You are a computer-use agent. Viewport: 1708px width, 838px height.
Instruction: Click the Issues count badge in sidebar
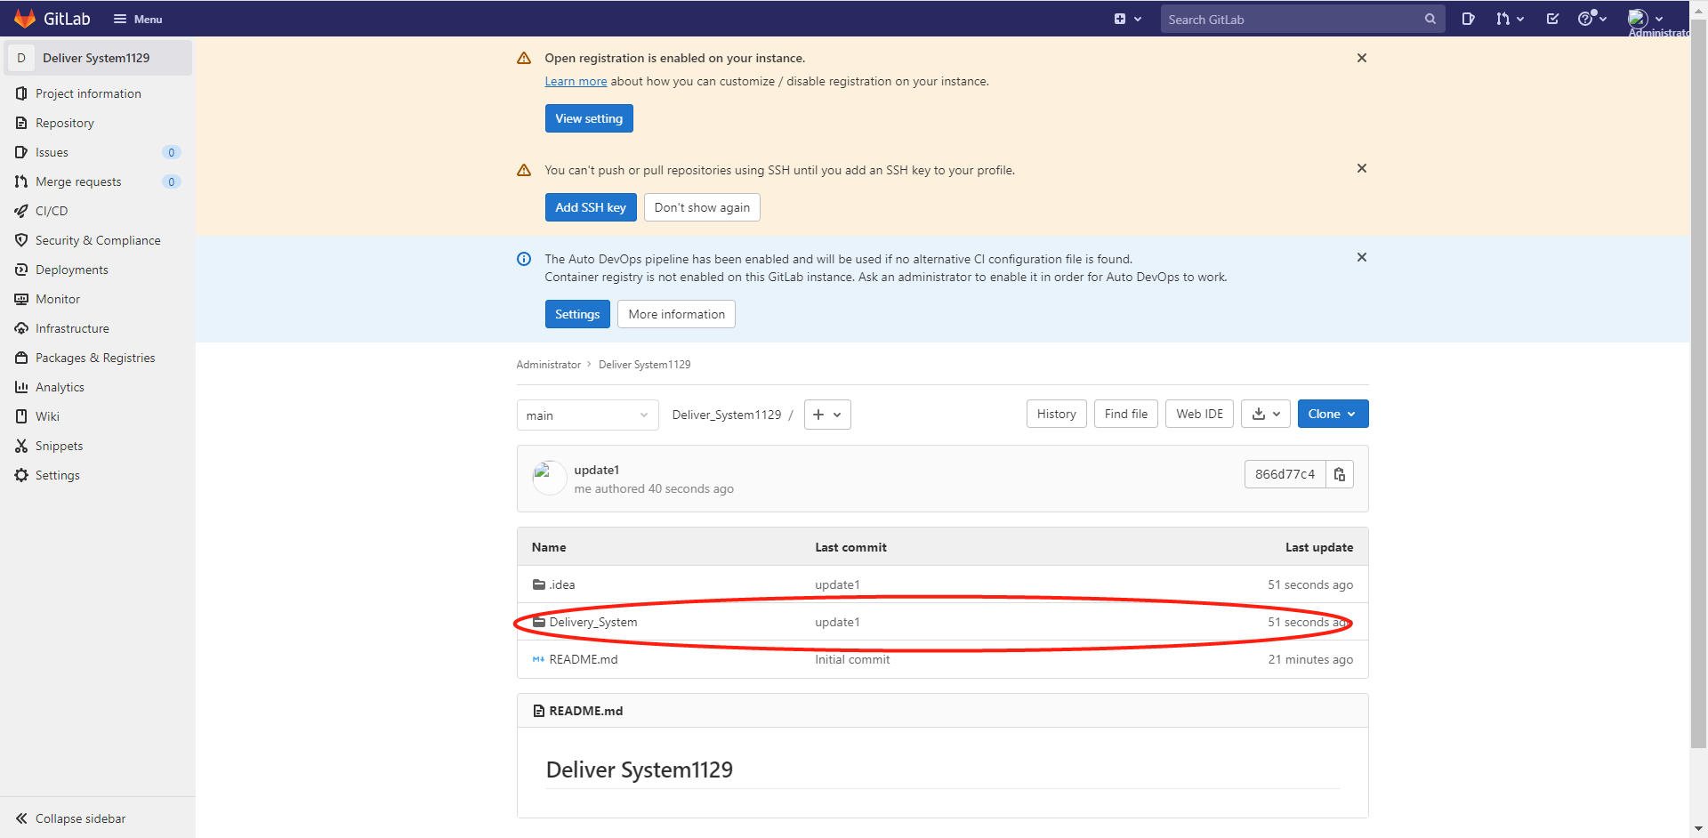click(x=172, y=152)
